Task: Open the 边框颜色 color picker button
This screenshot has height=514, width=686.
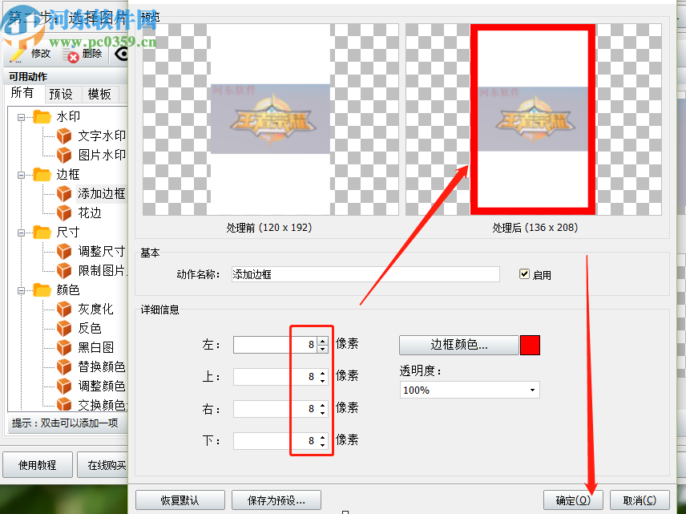Action: pyautogui.click(x=459, y=345)
